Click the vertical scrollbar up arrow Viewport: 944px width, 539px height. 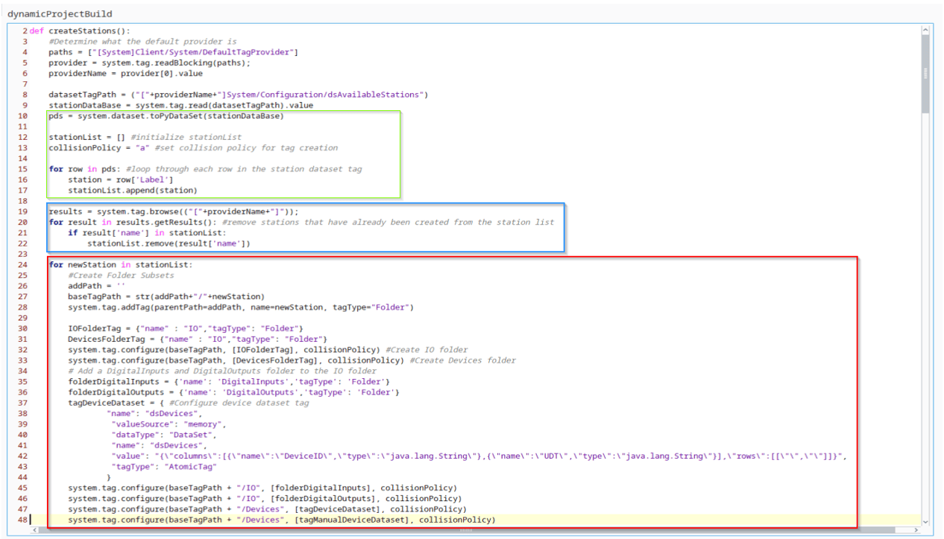point(927,30)
